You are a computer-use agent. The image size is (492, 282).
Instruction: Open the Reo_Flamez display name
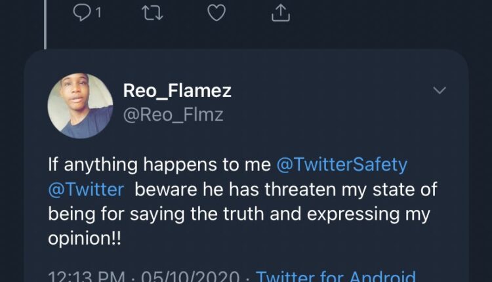click(176, 91)
